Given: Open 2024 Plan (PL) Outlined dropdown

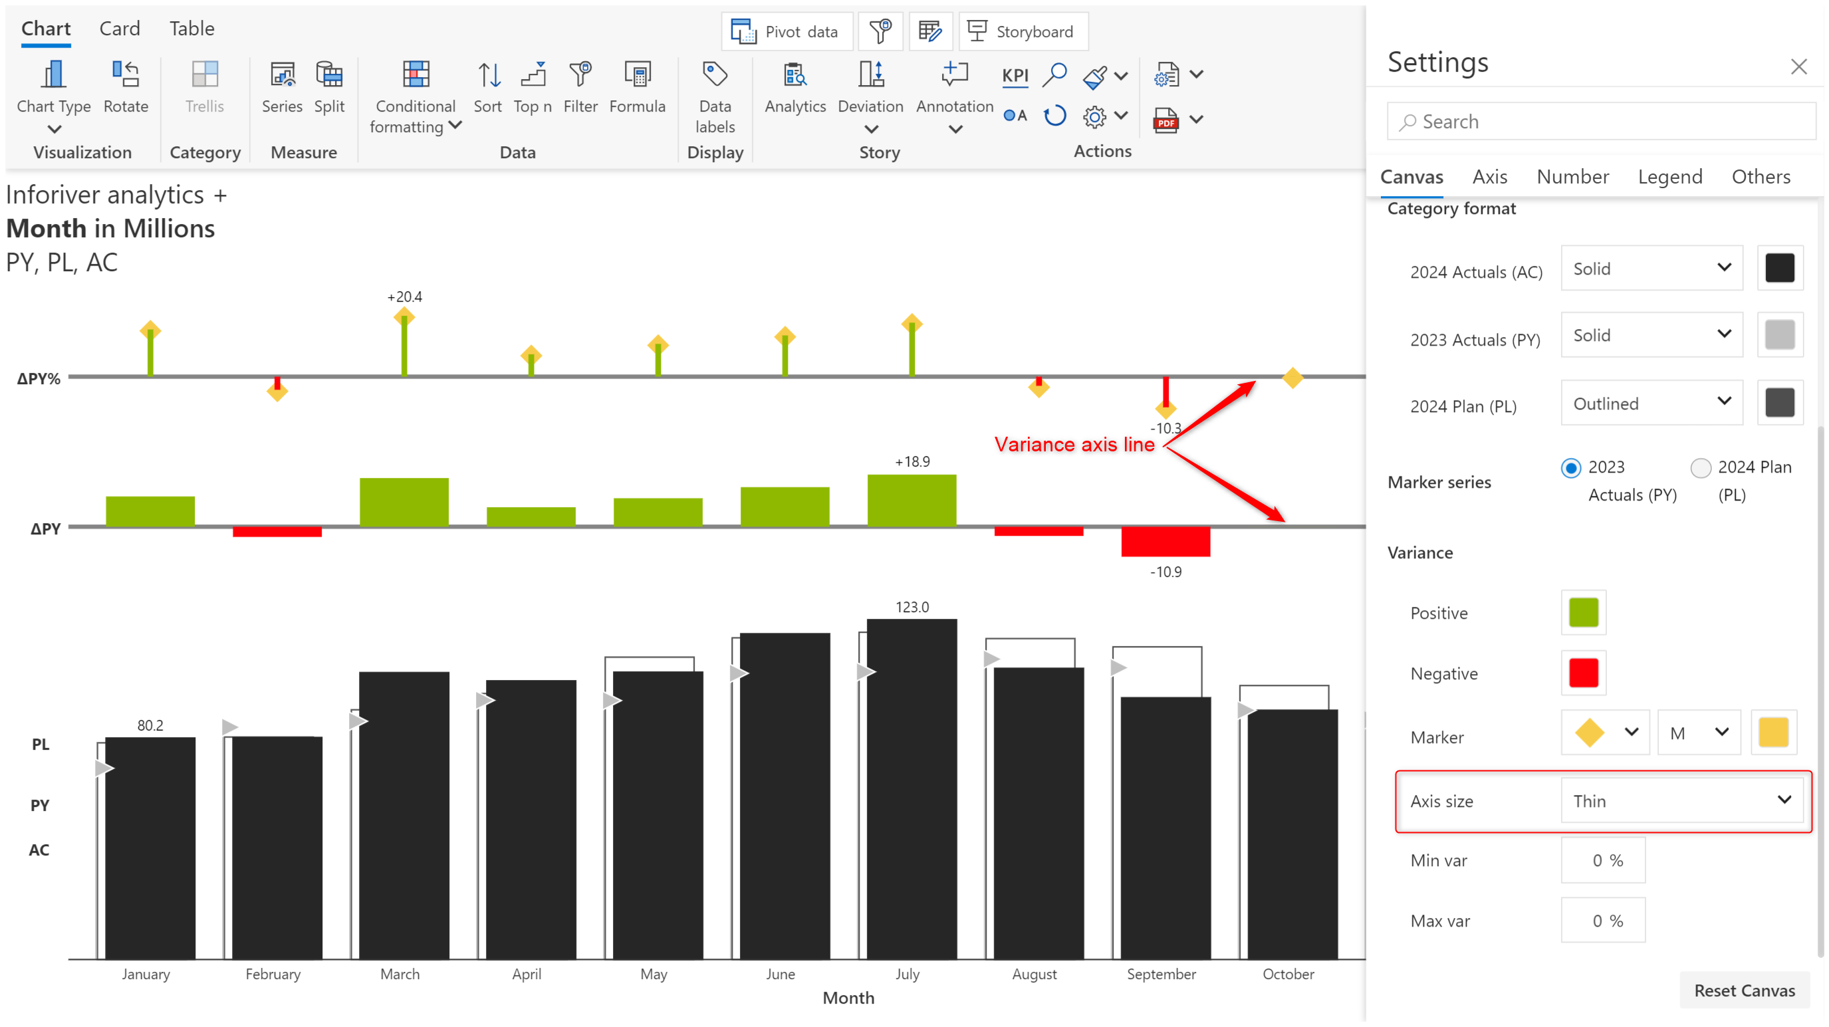Looking at the screenshot, I should point(1651,402).
